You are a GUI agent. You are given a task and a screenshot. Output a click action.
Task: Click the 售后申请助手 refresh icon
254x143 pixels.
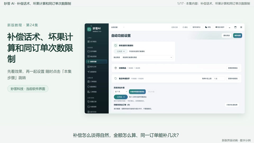click(x=116, y=78)
